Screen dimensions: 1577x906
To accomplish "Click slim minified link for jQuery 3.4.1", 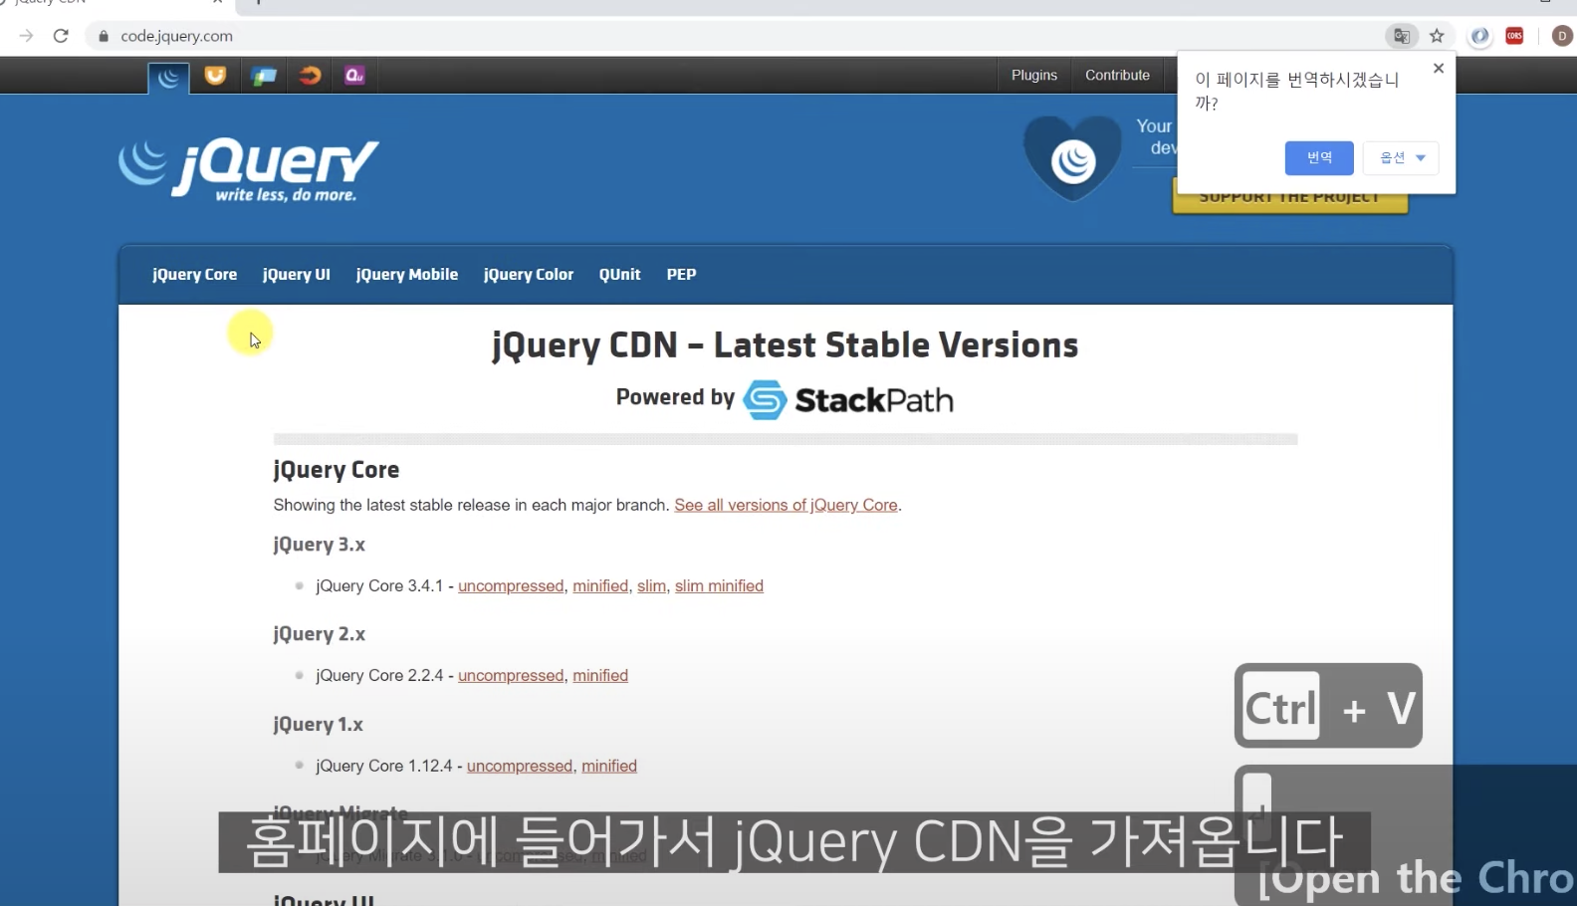I will tap(719, 586).
